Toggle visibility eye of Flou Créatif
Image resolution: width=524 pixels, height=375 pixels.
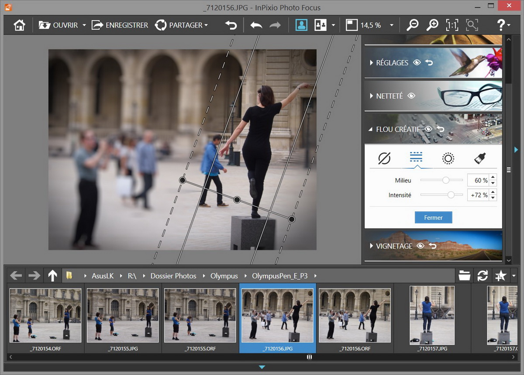pyautogui.click(x=428, y=129)
